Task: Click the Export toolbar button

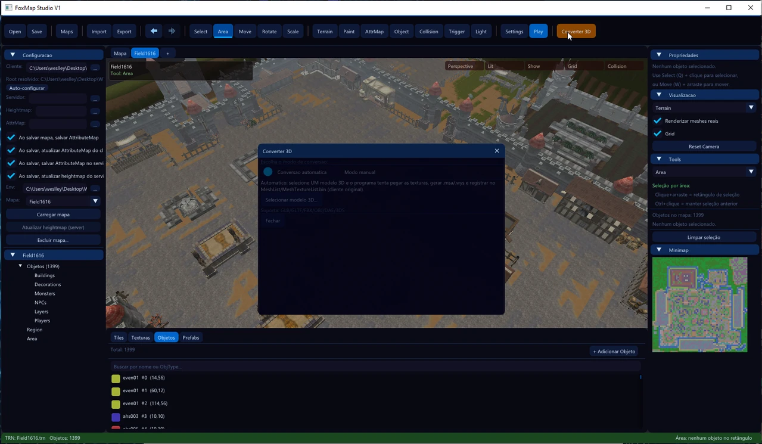Action: [x=124, y=32]
